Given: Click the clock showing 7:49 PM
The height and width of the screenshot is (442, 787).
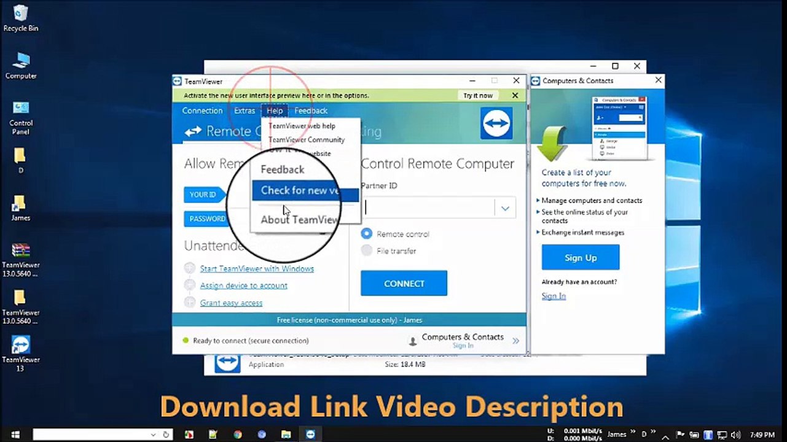Looking at the screenshot, I should pos(762,434).
